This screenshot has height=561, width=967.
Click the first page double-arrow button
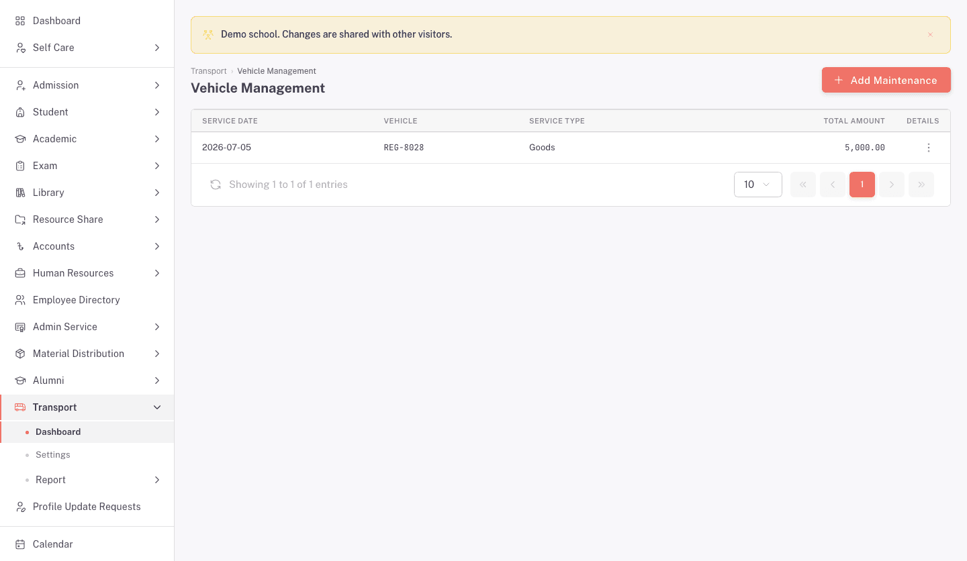coord(803,185)
